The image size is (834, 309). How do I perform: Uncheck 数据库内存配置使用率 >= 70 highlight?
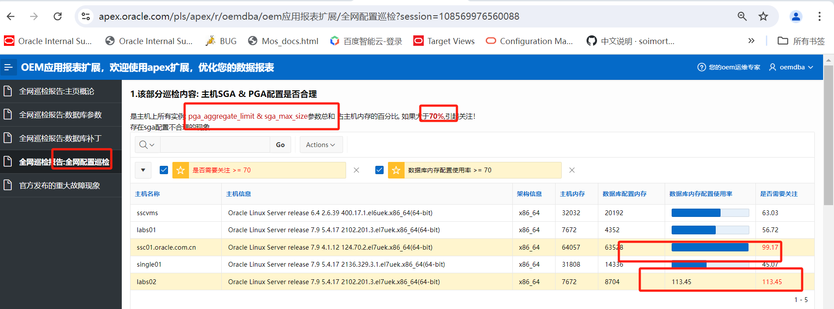(379, 170)
